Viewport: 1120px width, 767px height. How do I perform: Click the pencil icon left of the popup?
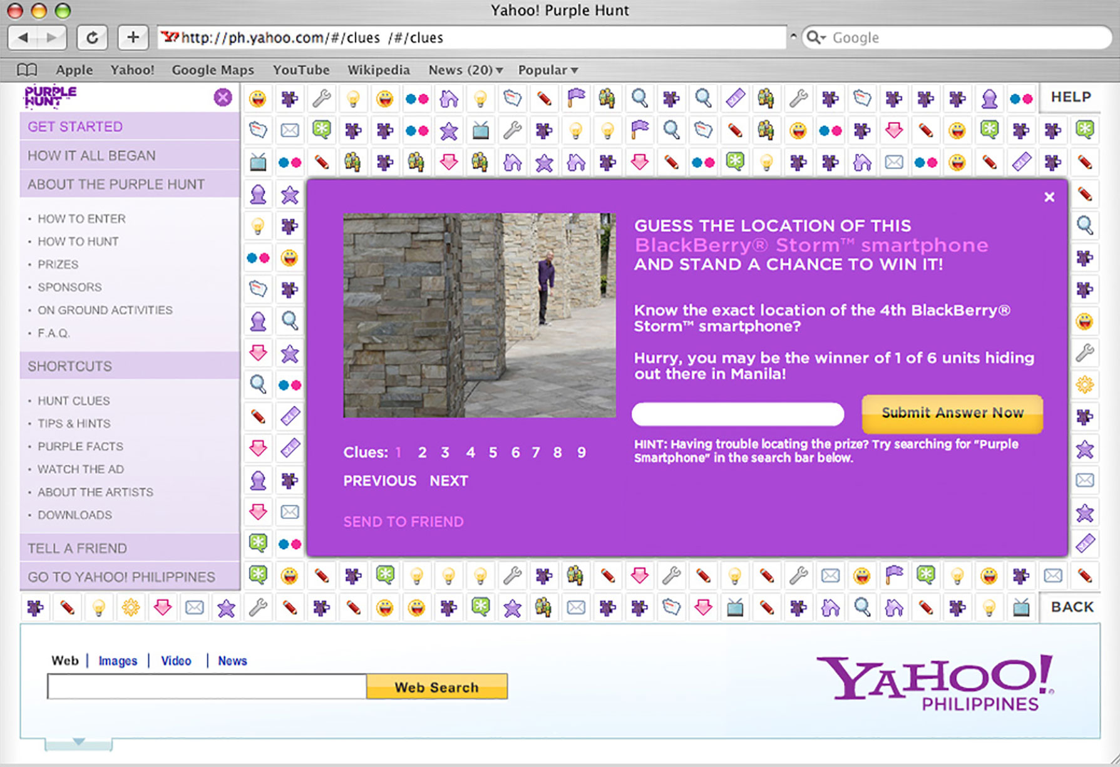[x=257, y=416]
